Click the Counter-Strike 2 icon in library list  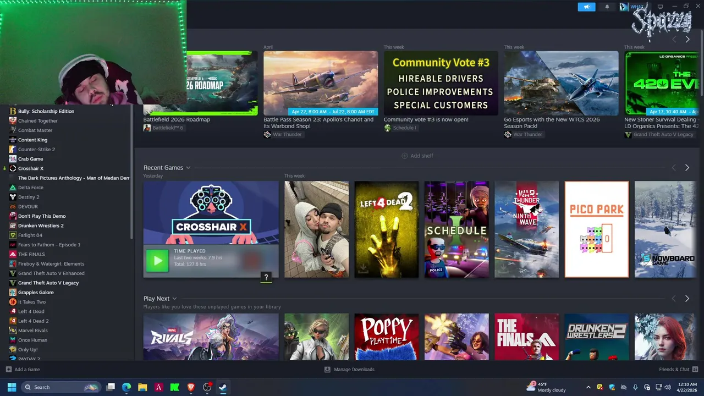(13, 149)
